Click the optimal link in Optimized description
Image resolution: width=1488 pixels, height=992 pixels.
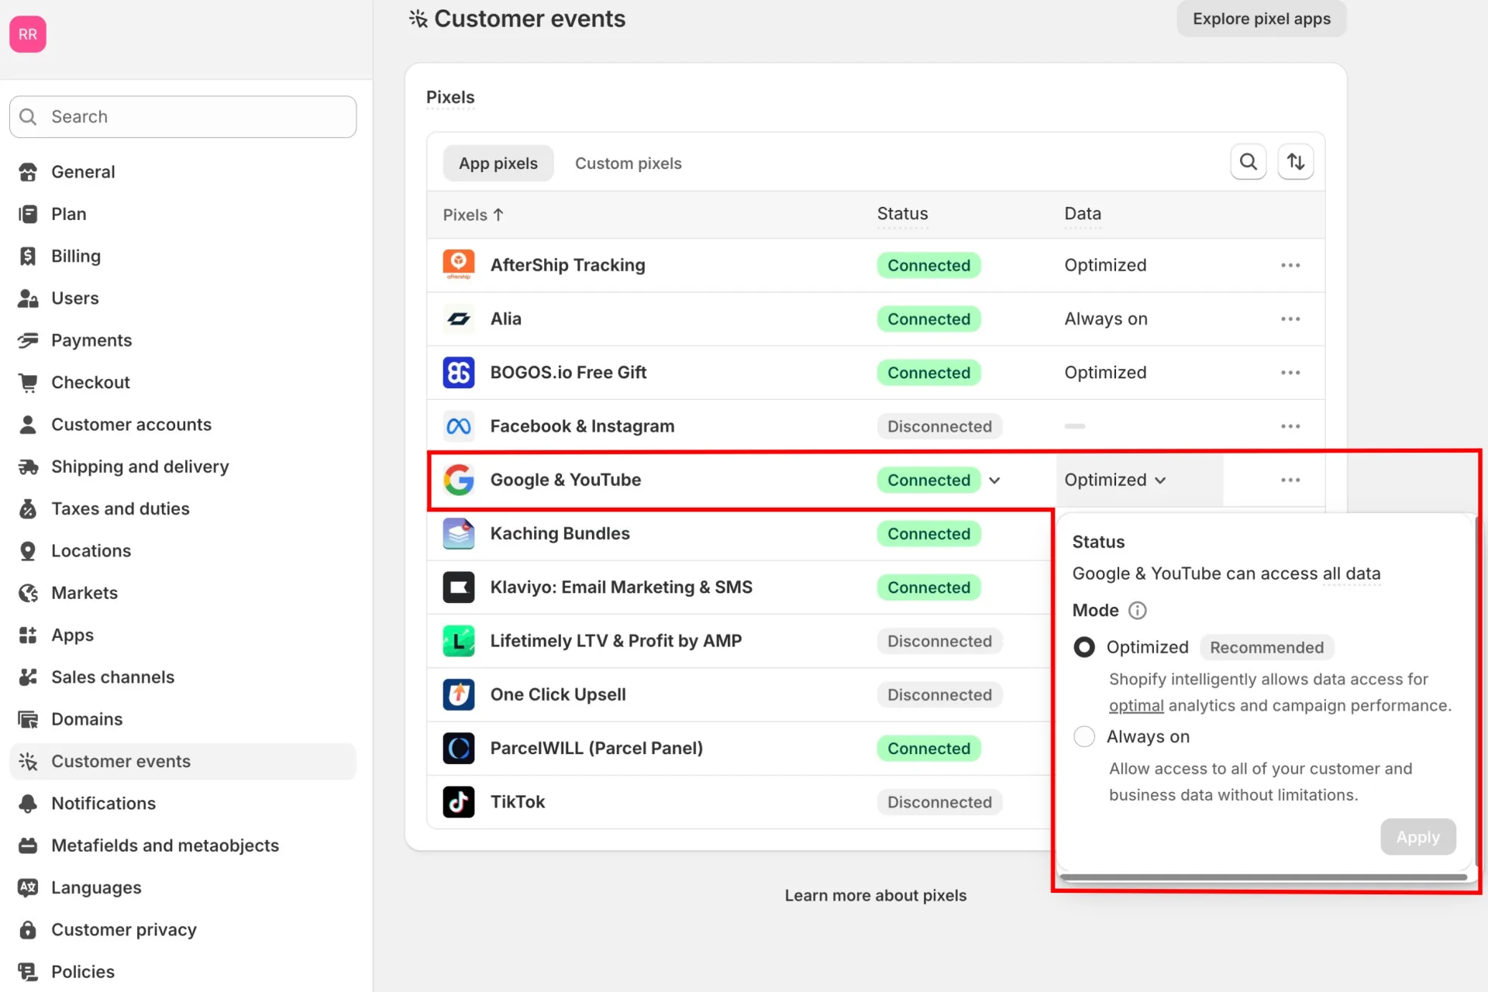point(1136,706)
